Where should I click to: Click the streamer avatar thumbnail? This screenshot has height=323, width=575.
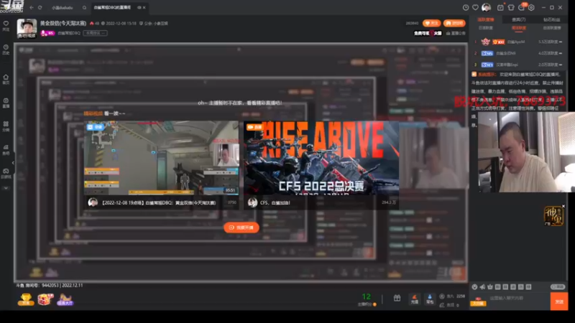[27, 28]
